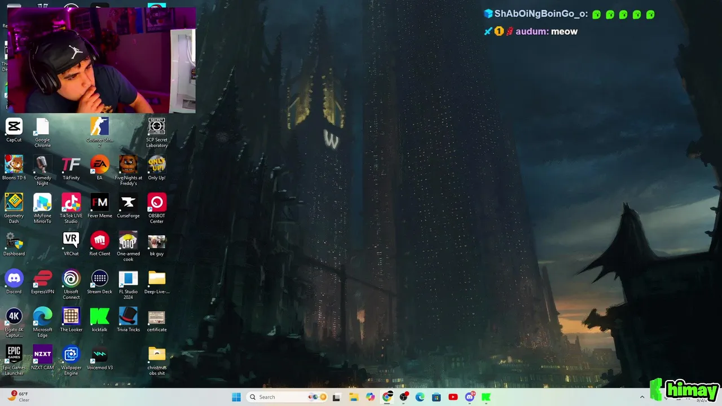Switch to Discord on the taskbar
722x406 pixels.
point(470,397)
